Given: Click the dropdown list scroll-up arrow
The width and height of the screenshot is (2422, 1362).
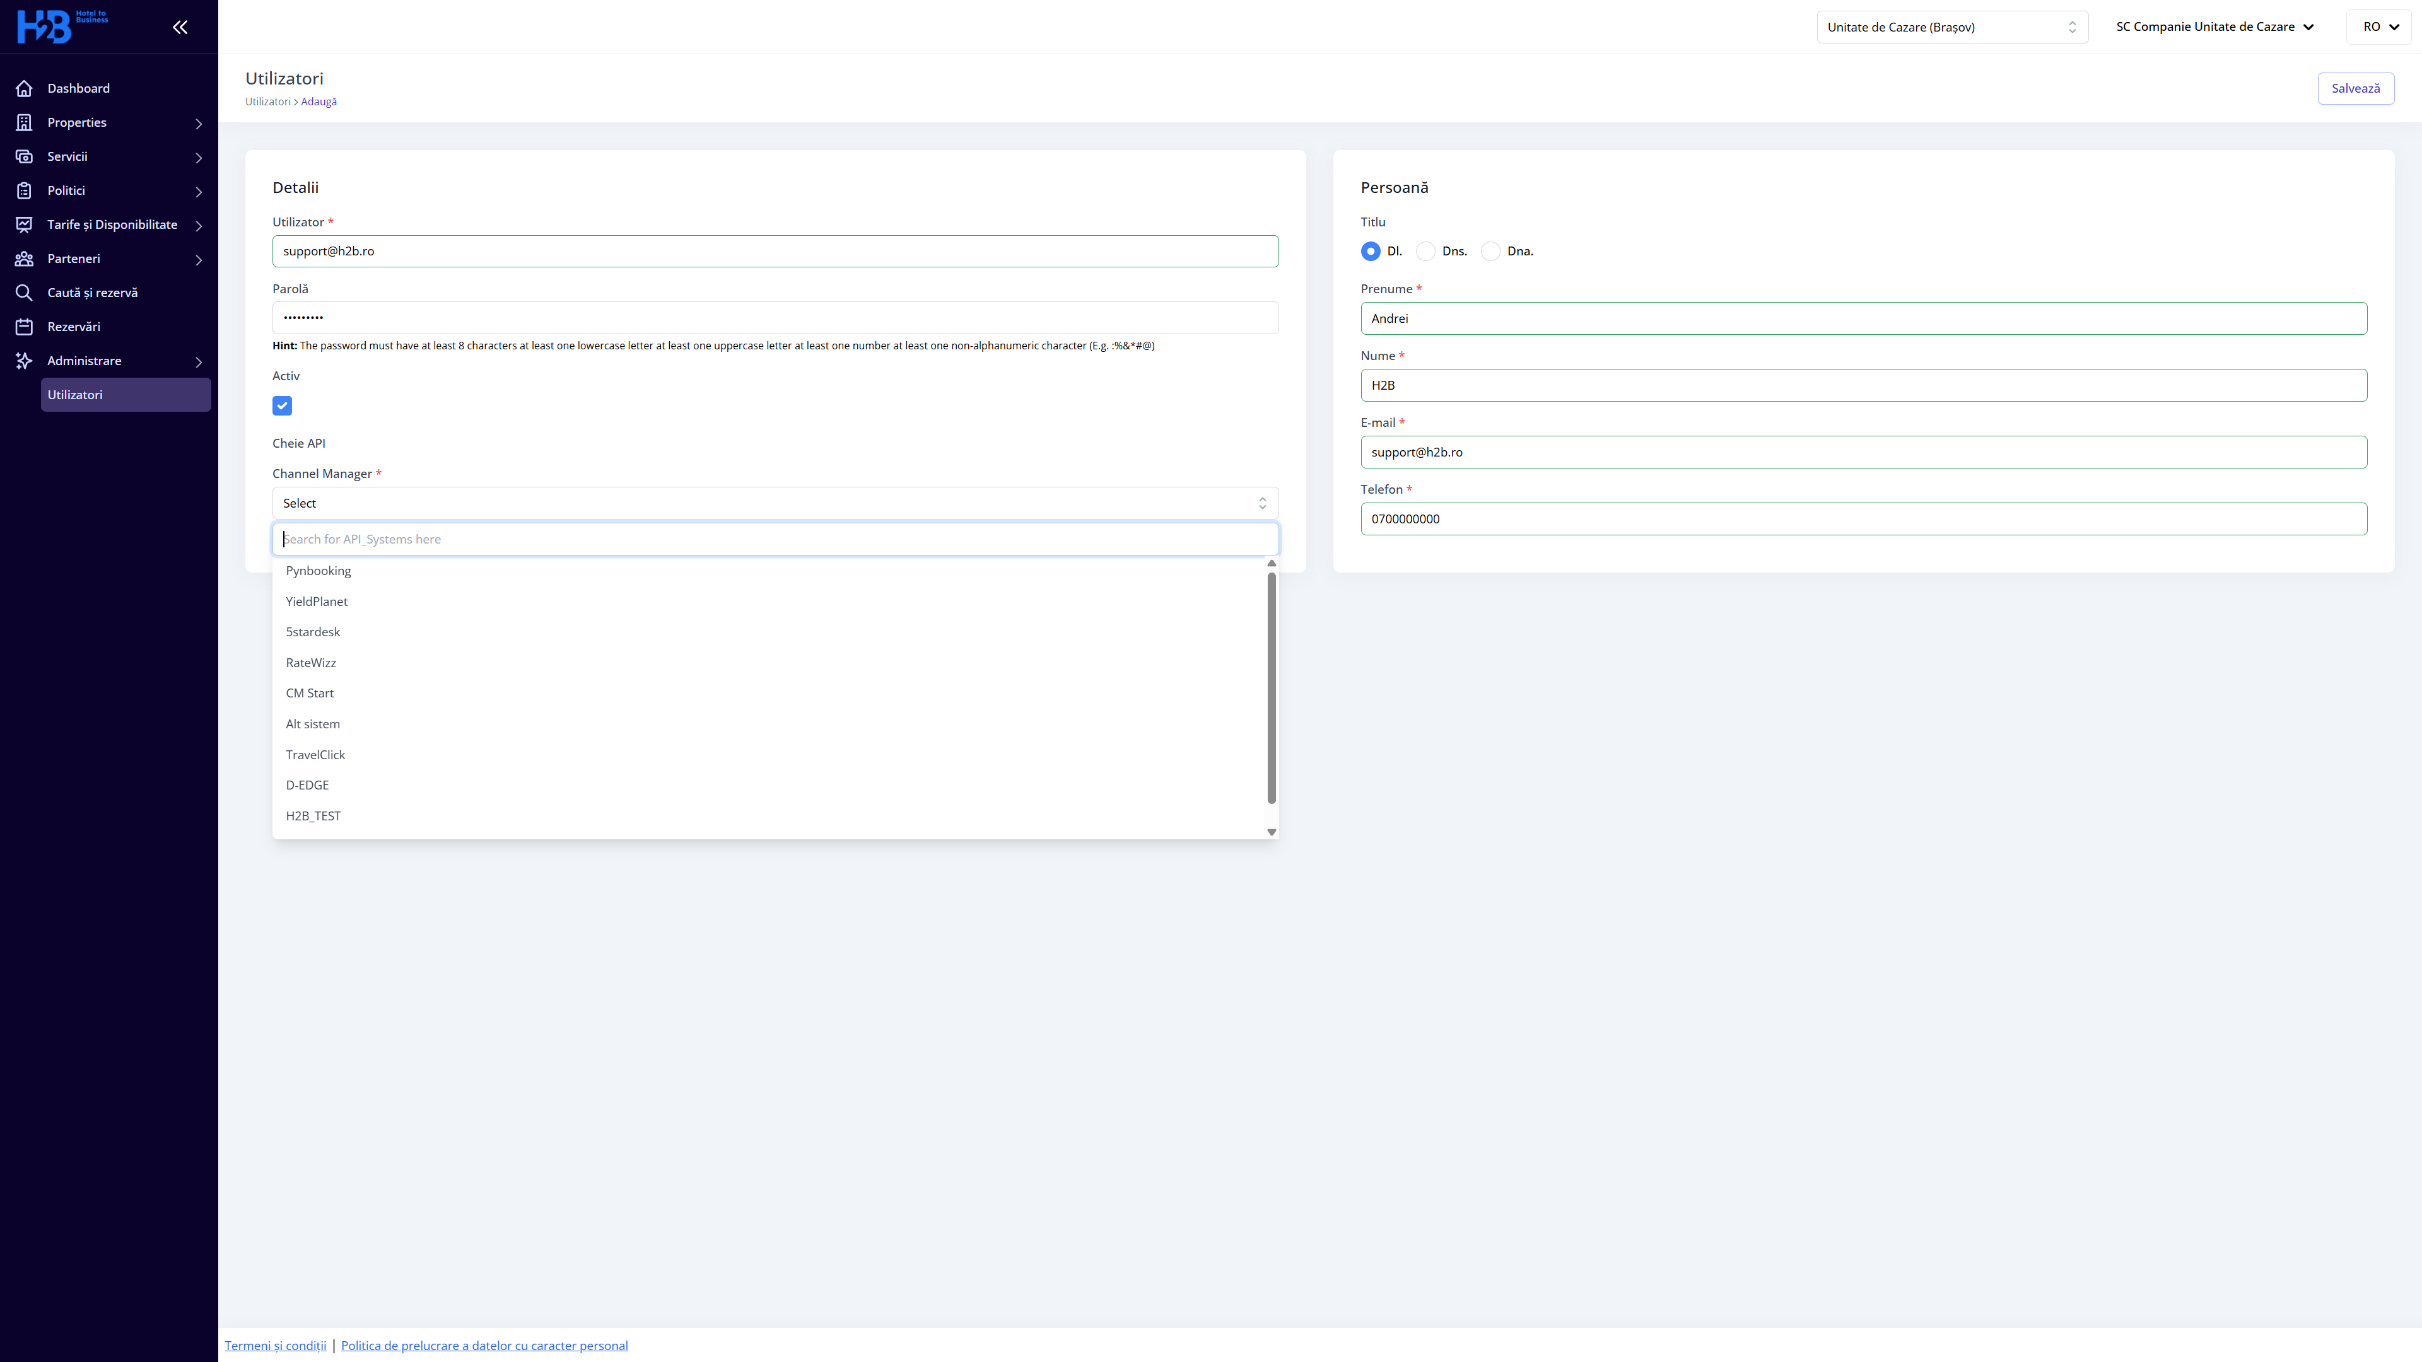Looking at the screenshot, I should coord(1271,564).
